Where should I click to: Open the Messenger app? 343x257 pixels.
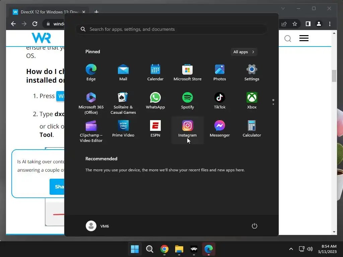[x=220, y=129]
